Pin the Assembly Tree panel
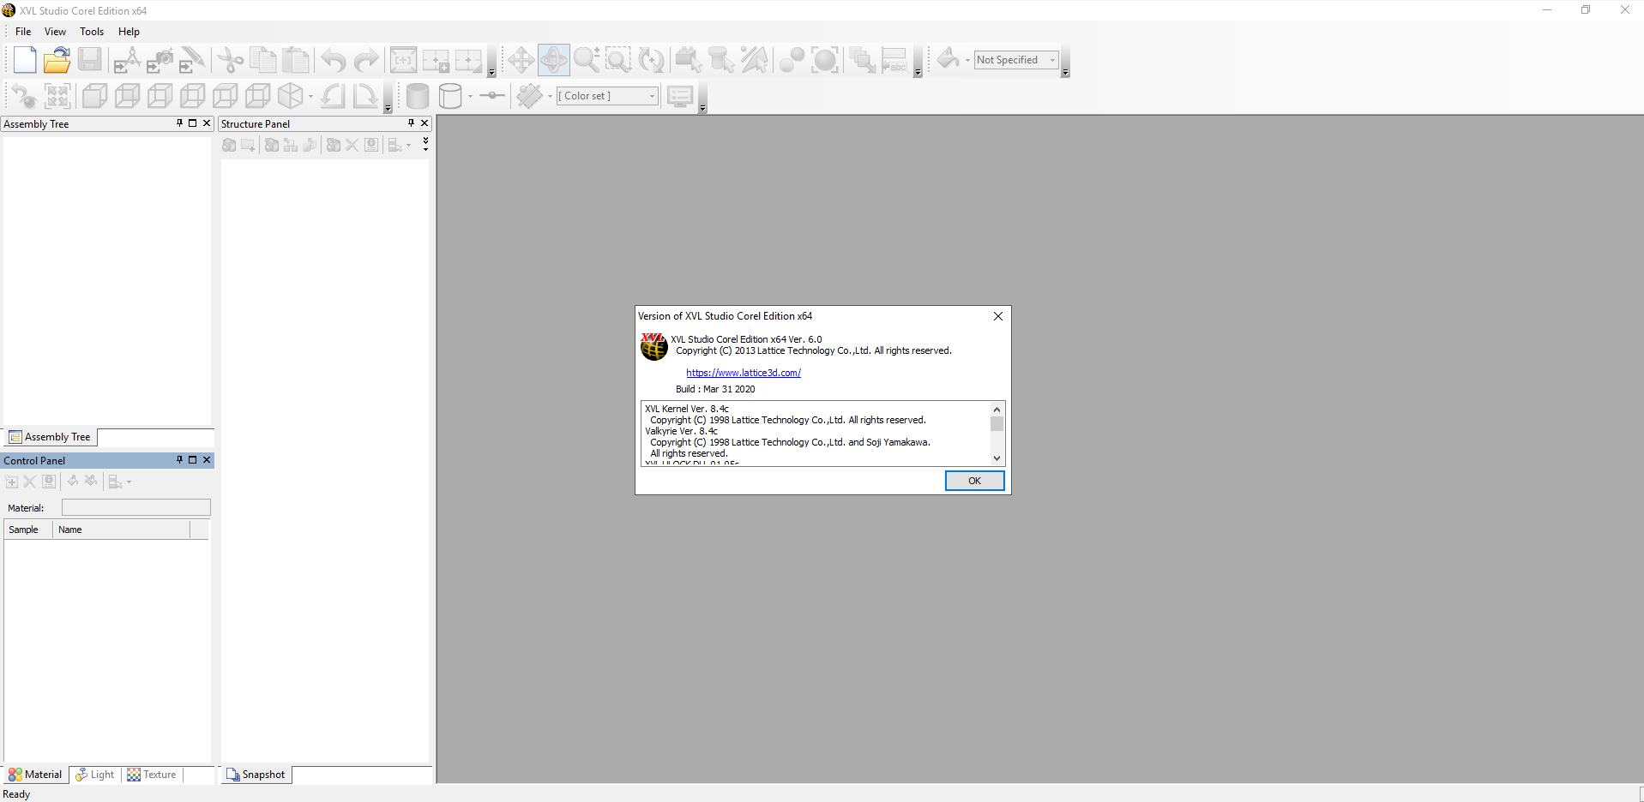This screenshot has width=1644, height=802. point(179,123)
